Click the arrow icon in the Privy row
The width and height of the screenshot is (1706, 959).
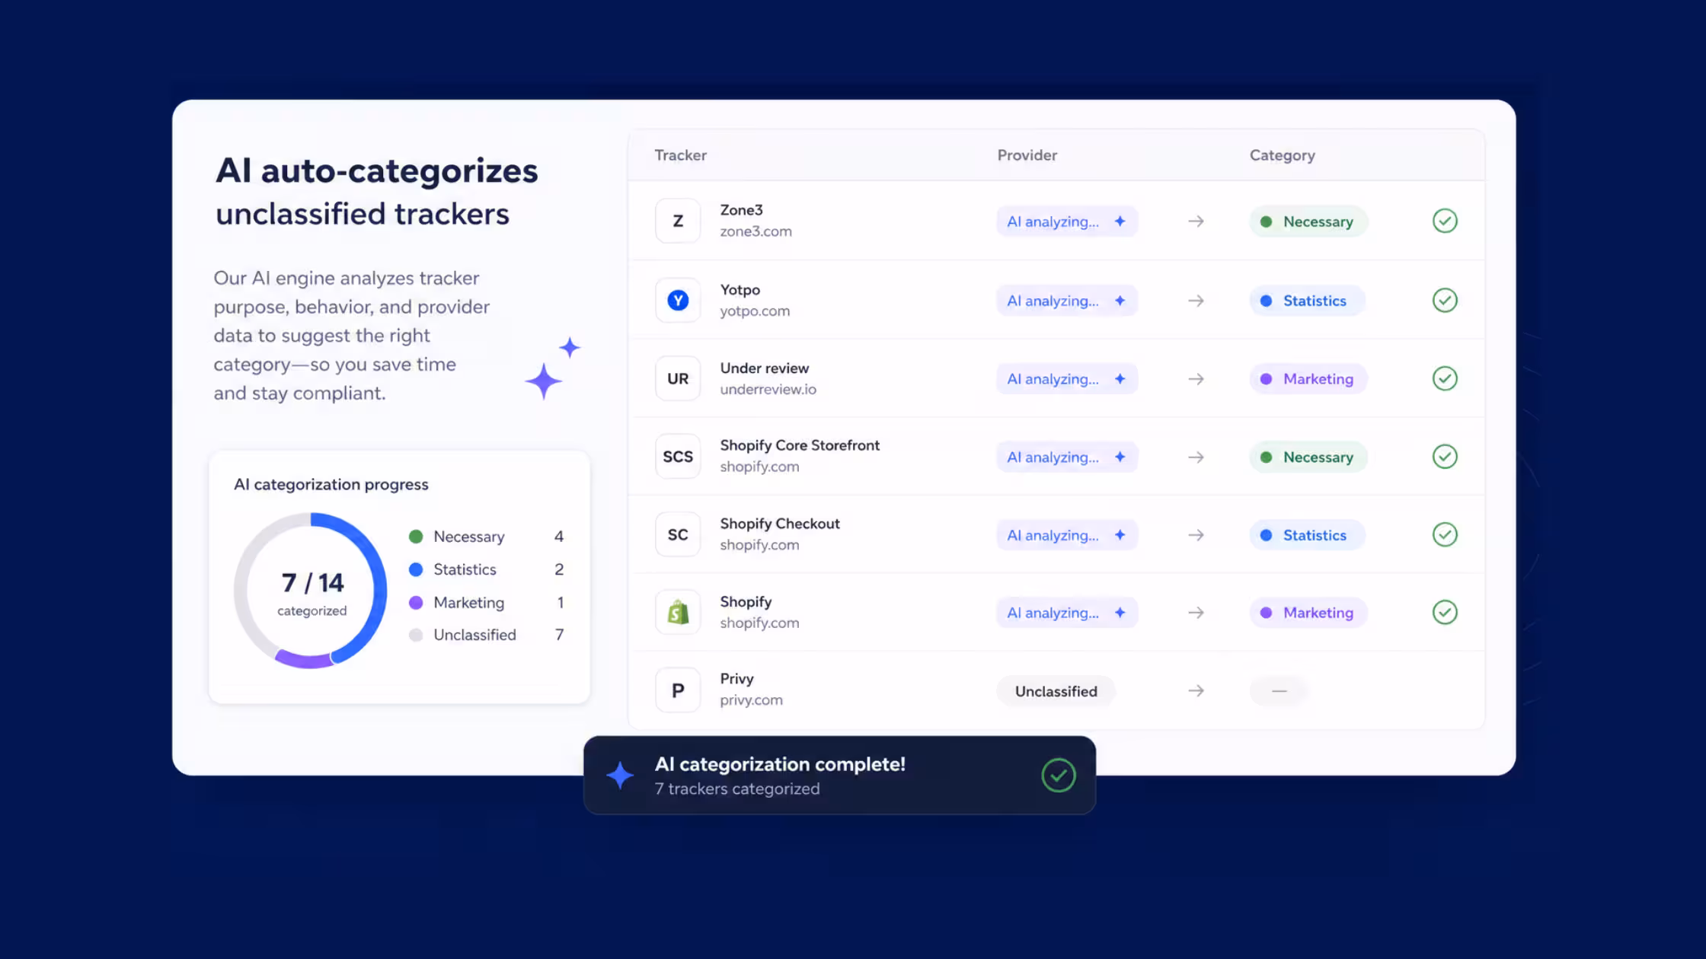tap(1196, 690)
